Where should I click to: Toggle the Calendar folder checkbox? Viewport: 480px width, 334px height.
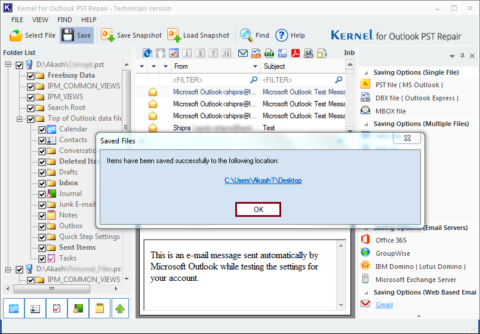(42, 130)
